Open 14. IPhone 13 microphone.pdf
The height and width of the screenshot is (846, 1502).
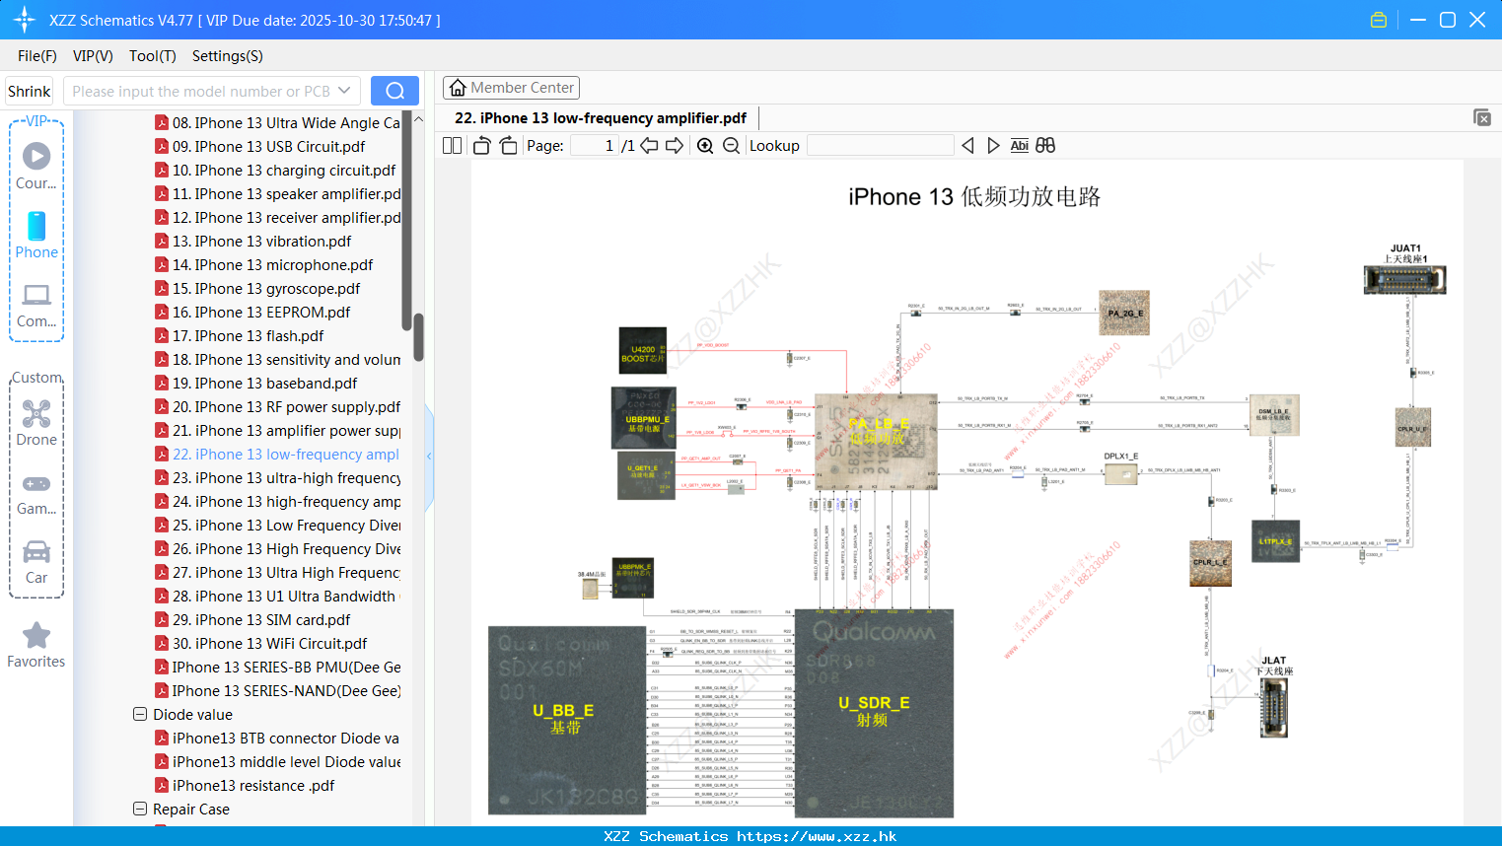click(x=264, y=264)
